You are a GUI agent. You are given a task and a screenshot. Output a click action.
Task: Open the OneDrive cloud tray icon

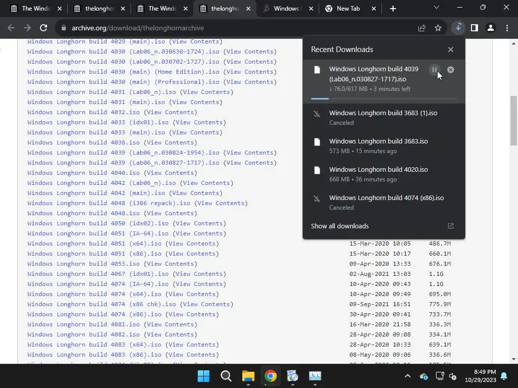pyautogui.click(x=423, y=376)
